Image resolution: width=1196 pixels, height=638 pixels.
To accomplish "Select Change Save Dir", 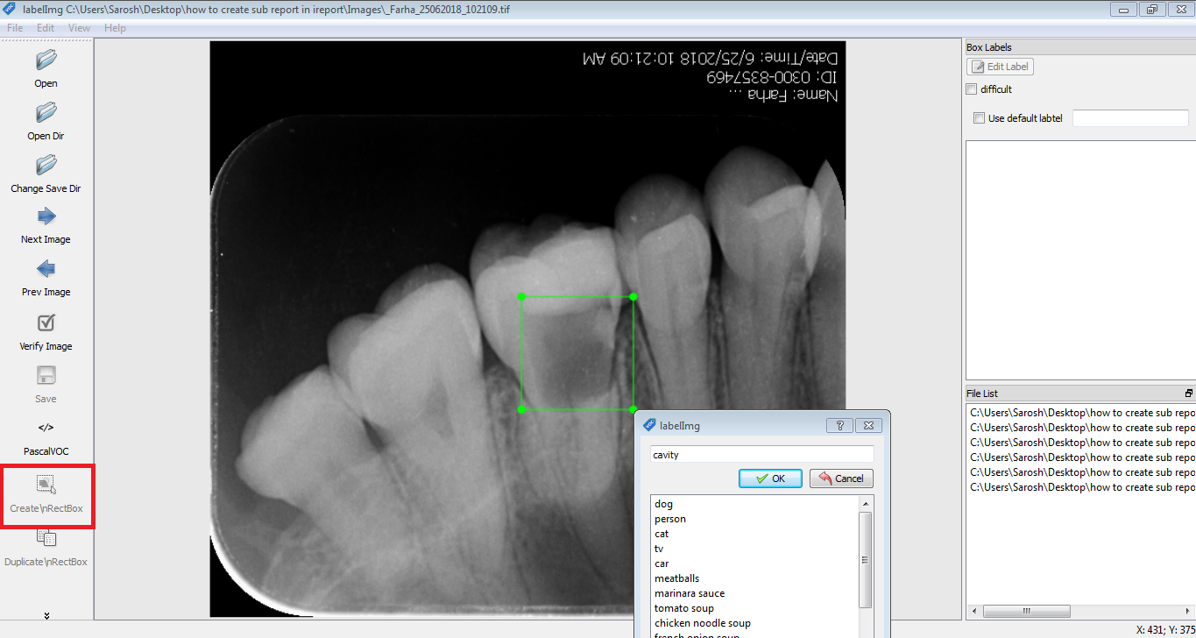I will point(45,171).
